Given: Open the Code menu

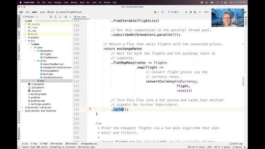Looking at the screenshot, I should (66, 2).
